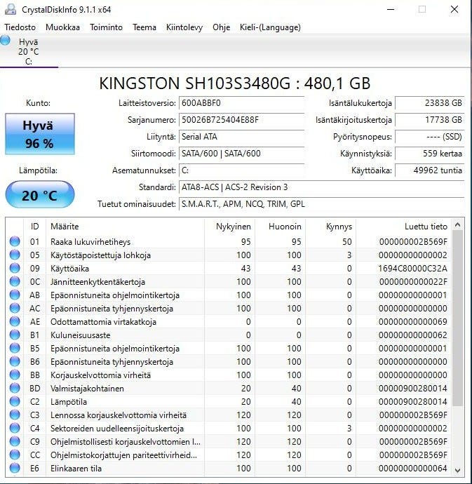
Task: Click the Huonoin column header
Action: tap(280, 227)
